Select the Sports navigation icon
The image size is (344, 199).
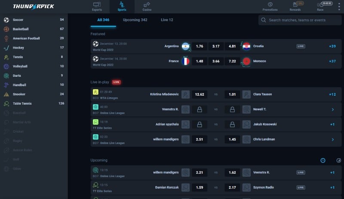[122, 6]
